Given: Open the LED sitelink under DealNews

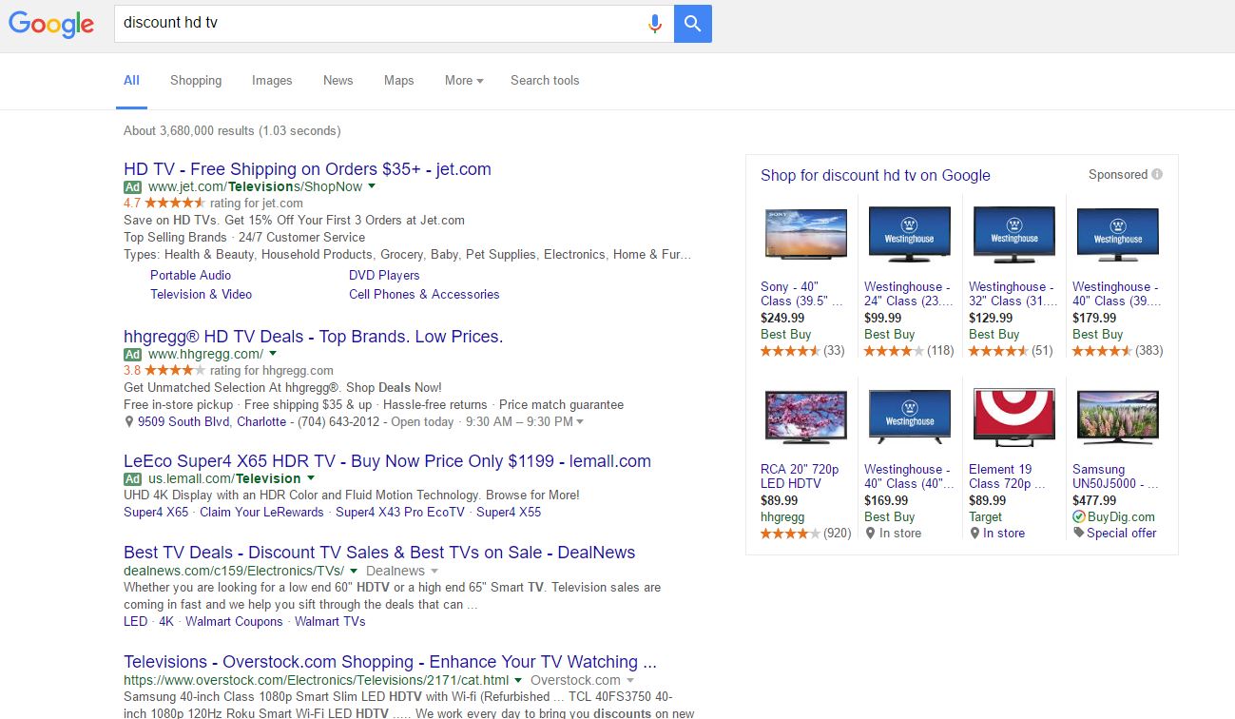Looking at the screenshot, I should point(136,622).
